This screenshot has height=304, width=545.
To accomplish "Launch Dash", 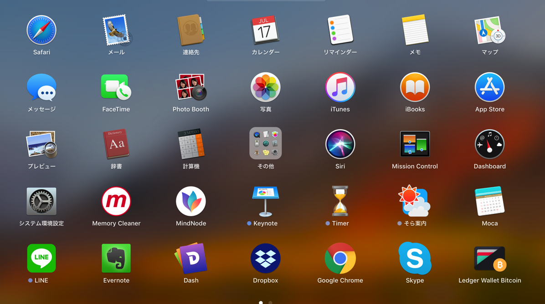I will [191, 258].
